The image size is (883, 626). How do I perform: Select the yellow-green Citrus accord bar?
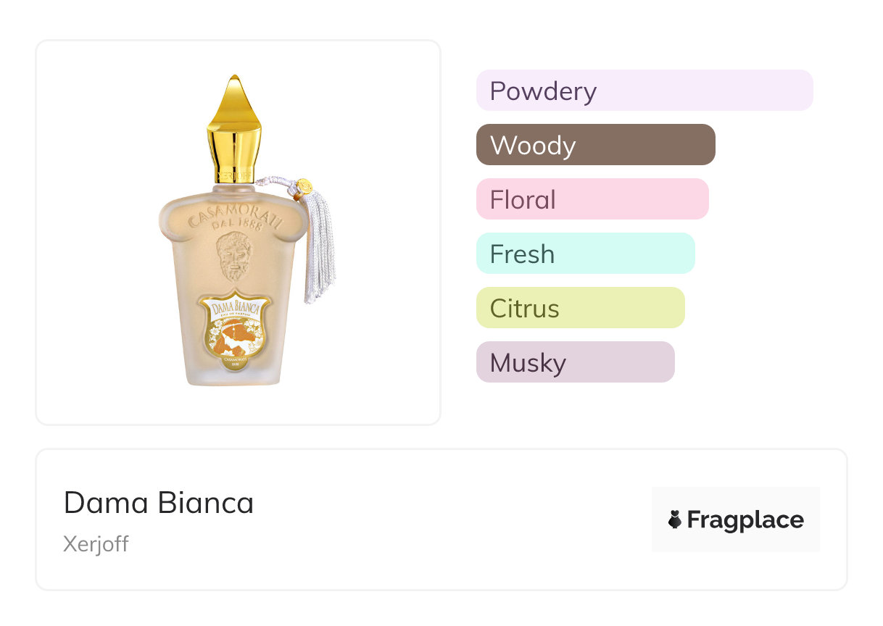[x=580, y=308]
